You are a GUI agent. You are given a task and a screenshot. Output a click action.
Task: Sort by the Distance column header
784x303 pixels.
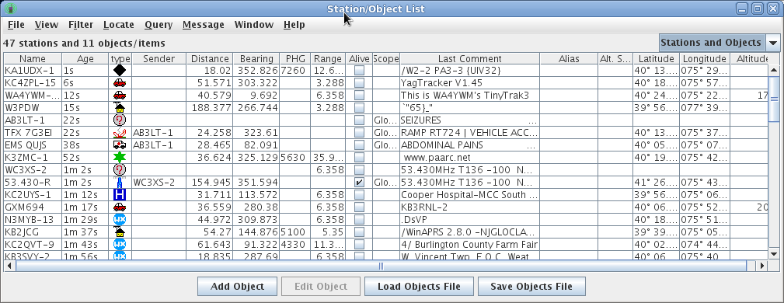pyautogui.click(x=209, y=59)
